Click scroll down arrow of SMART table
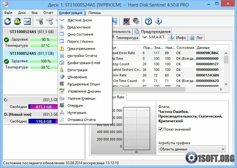The height and width of the screenshot is (168, 237). [226, 84]
